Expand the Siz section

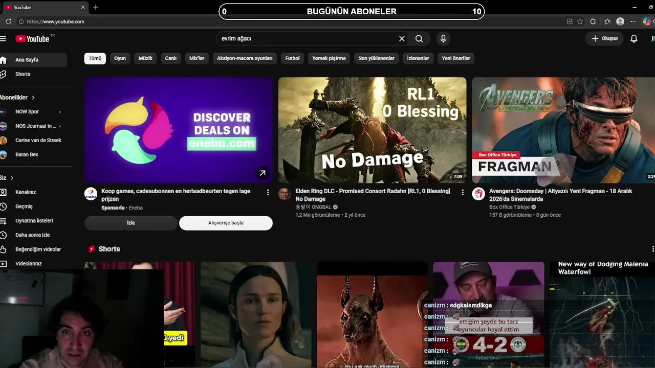click(7, 178)
